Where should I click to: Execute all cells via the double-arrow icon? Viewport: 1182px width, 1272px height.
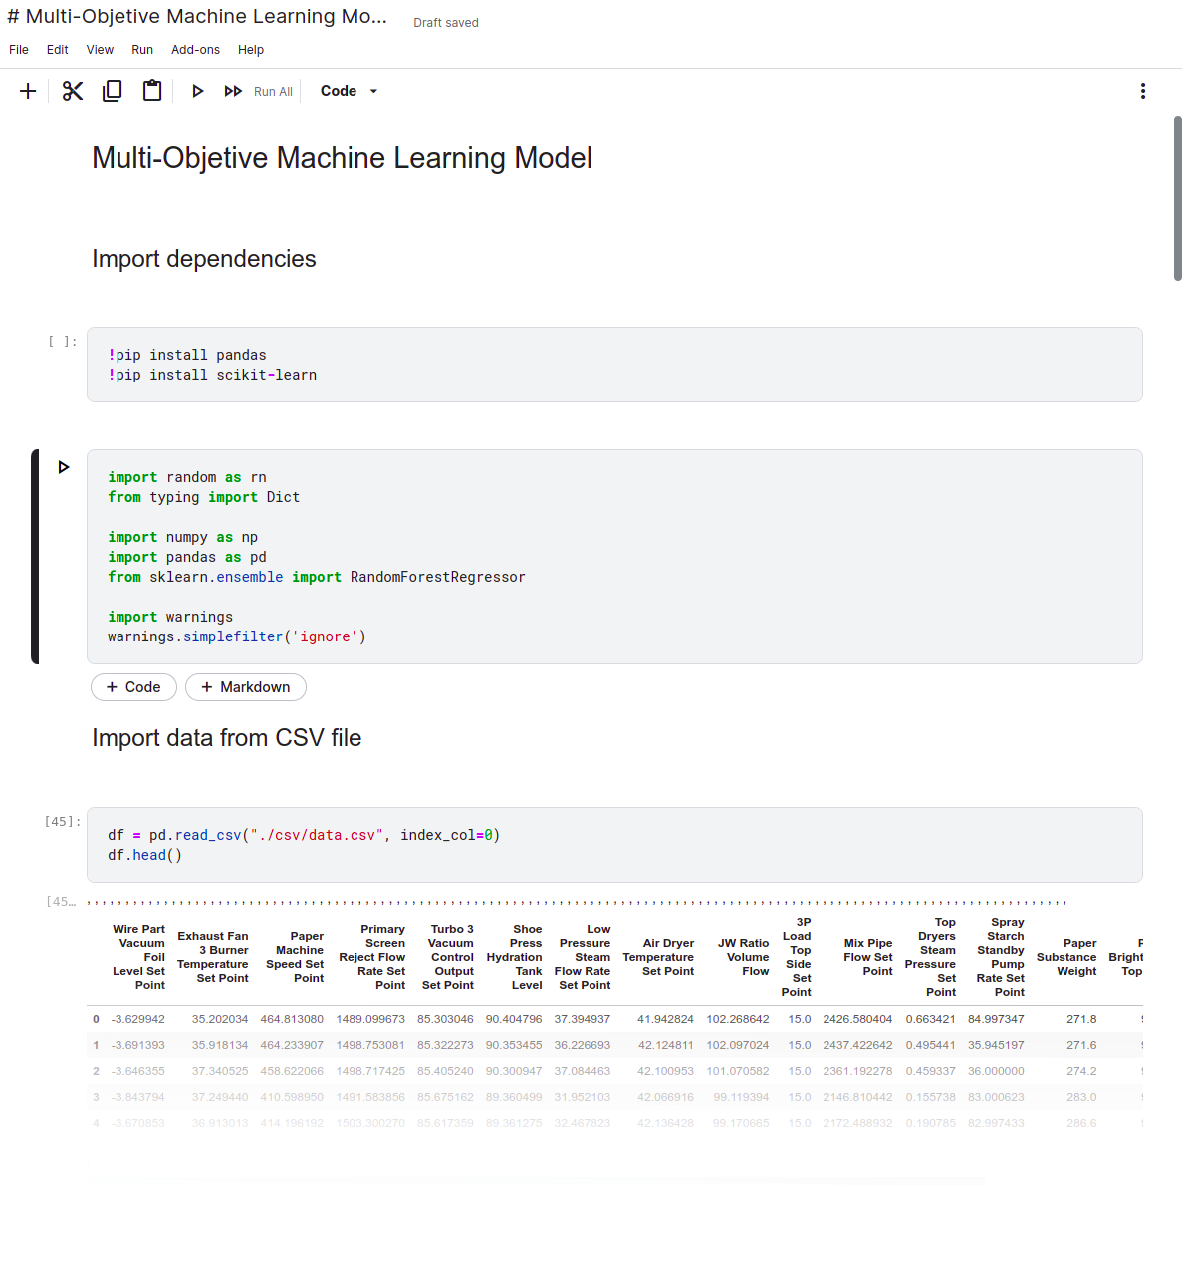coord(232,90)
